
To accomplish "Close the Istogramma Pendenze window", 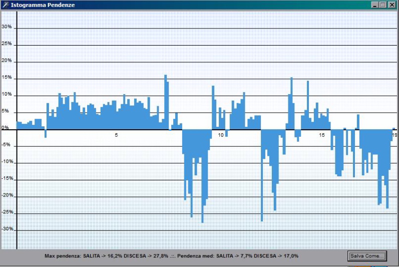I will click(x=391, y=5).
